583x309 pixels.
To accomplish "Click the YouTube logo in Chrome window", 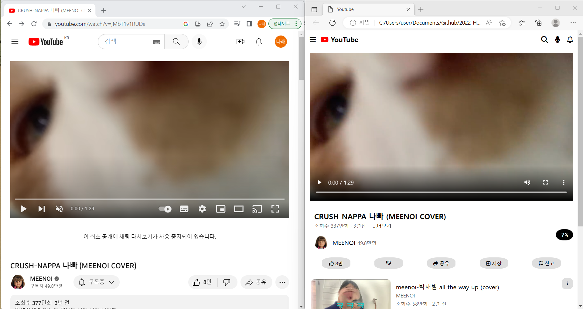I will click(x=46, y=42).
